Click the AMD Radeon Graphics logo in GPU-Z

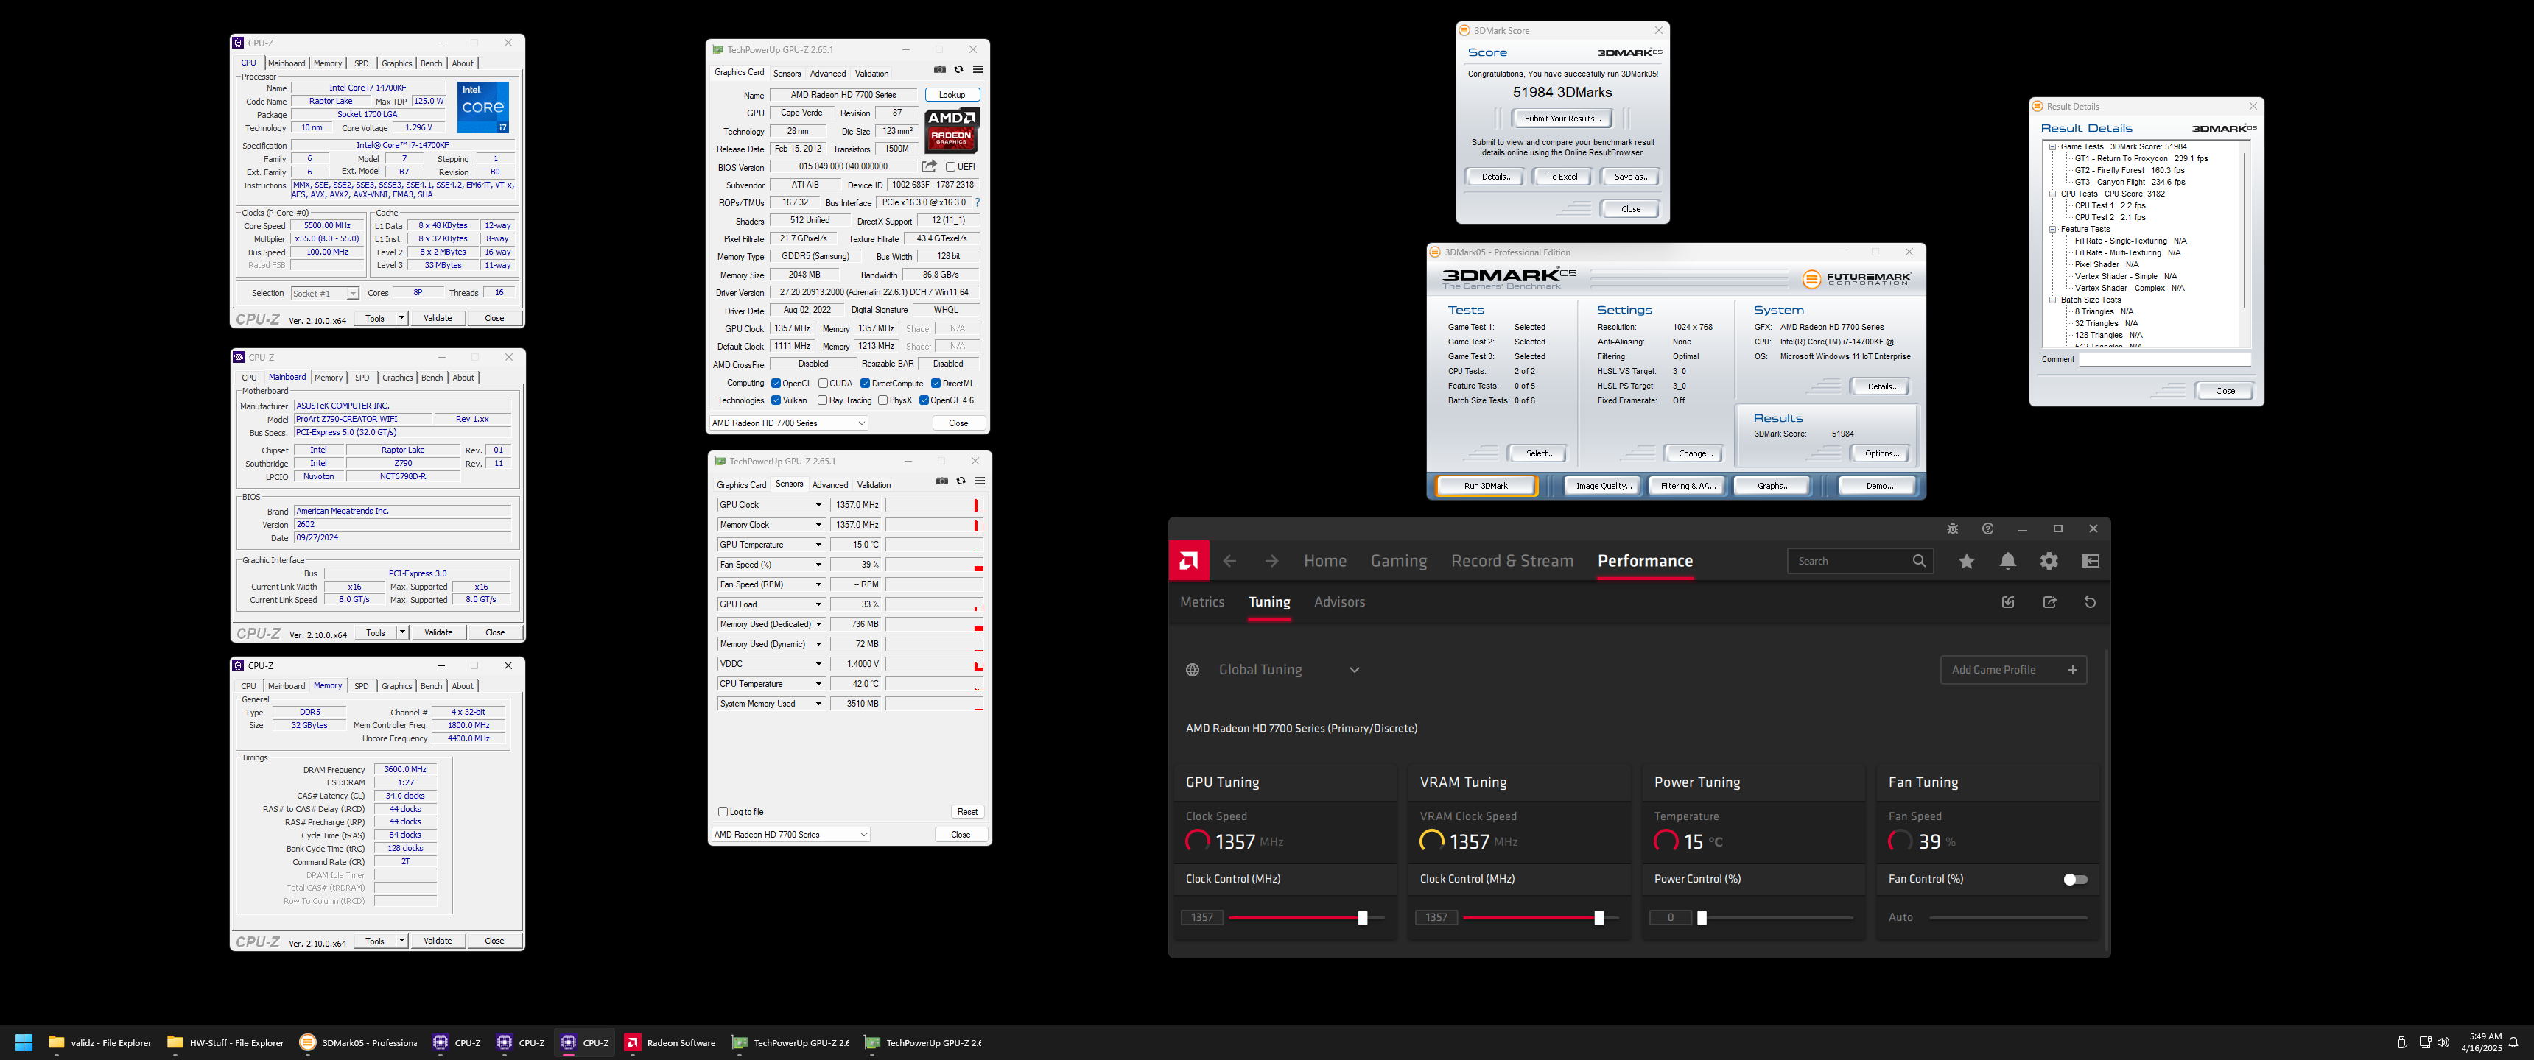951,130
